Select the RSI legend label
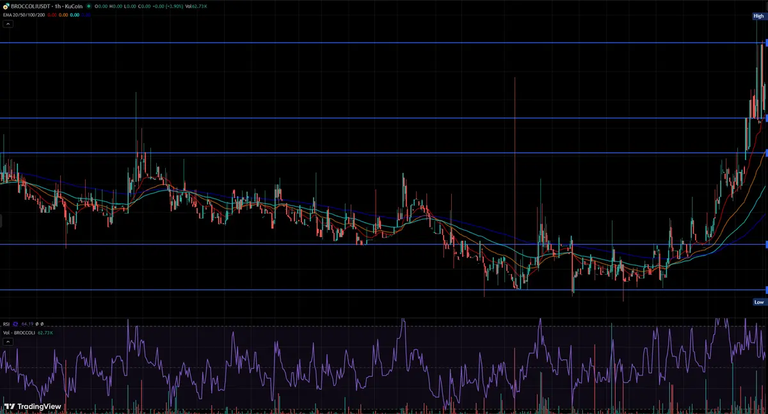The width and height of the screenshot is (768, 414). pos(6,324)
